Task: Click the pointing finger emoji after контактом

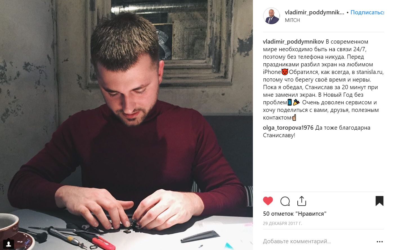Action: tap(294, 118)
